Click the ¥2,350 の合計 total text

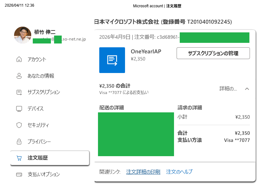115,86
